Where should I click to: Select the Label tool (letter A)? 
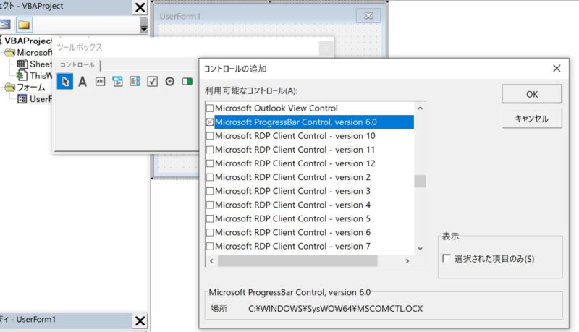click(x=83, y=82)
